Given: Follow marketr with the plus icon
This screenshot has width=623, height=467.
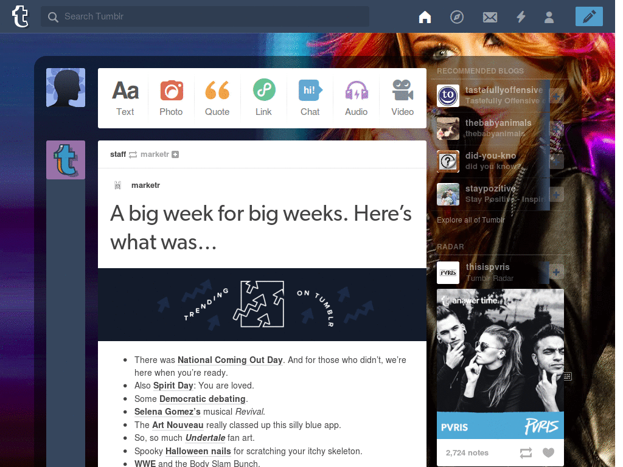Looking at the screenshot, I should (x=175, y=154).
